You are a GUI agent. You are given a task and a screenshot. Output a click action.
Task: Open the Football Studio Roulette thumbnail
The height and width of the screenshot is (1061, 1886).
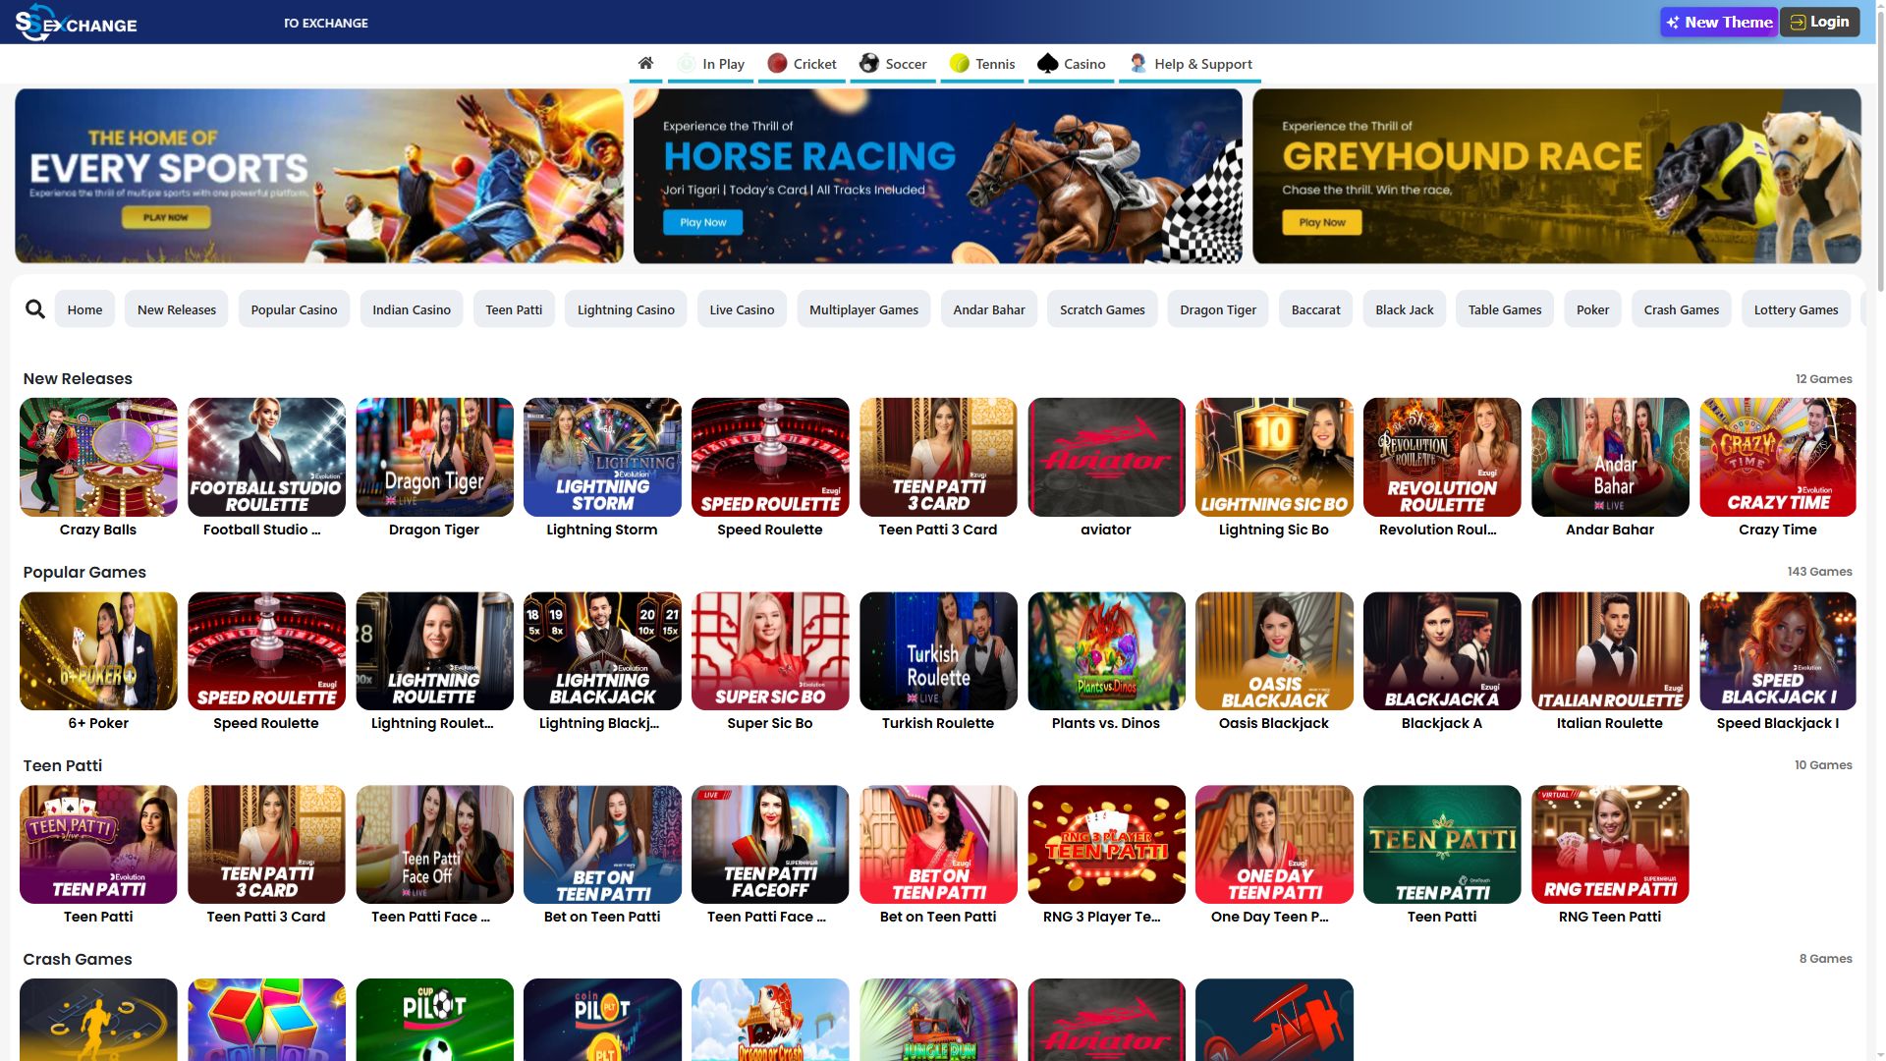tap(266, 457)
